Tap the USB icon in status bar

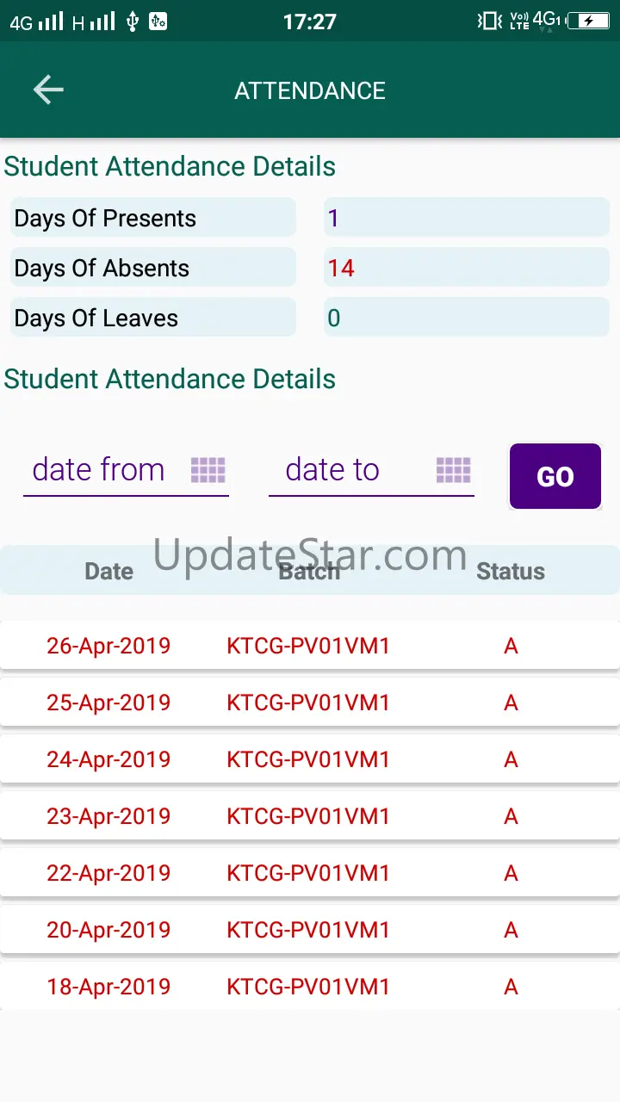coord(132,22)
